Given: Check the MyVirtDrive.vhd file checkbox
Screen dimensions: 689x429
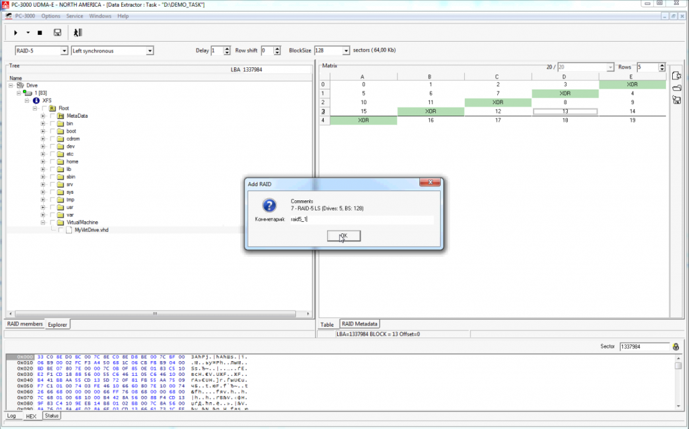Looking at the screenshot, I should 61,230.
